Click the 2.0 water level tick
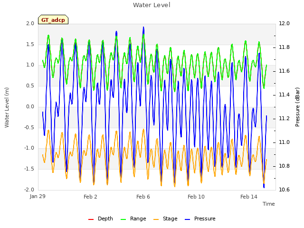Image resolution: width=304 pixels, height=228 pixels. click(30, 23)
